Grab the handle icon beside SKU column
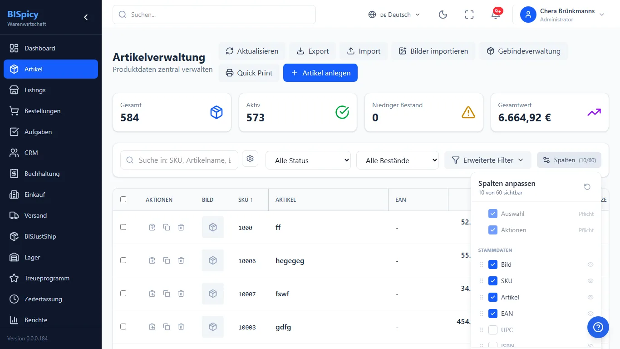Viewport: 620px width, 349px height. (482, 281)
